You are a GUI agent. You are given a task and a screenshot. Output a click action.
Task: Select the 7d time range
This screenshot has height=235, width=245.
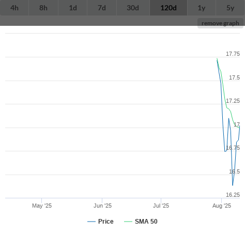pyautogui.click(x=102, y=8)
